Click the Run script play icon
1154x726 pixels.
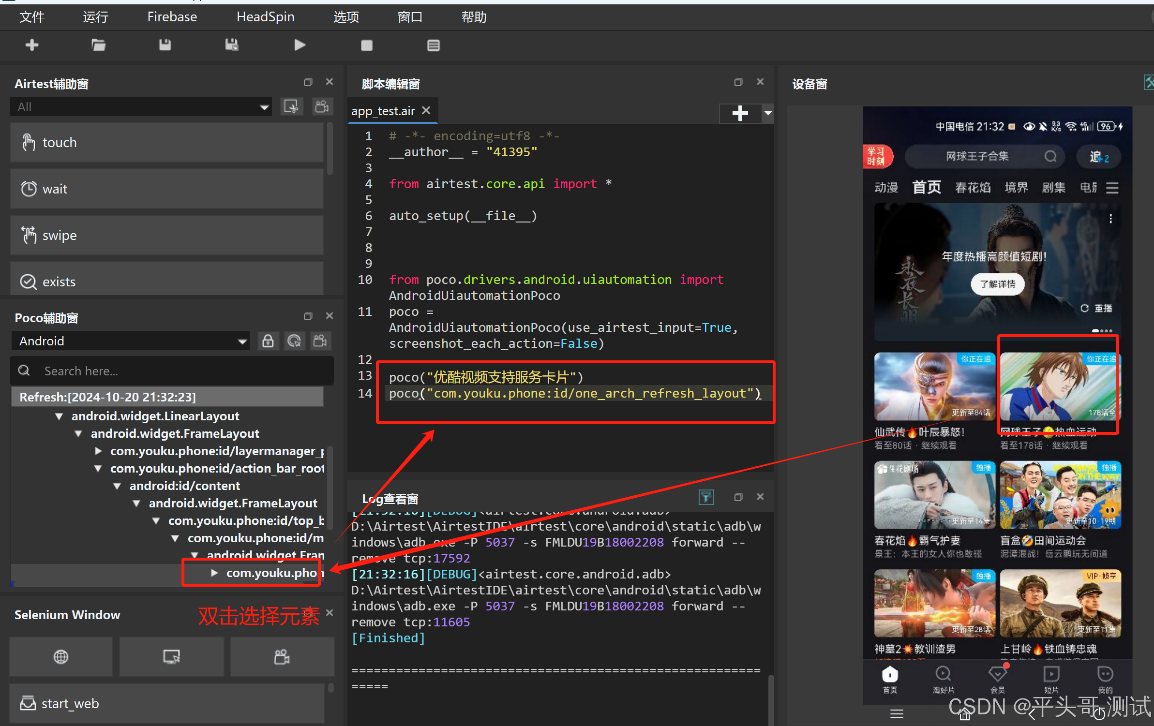[x=300, y=45]
